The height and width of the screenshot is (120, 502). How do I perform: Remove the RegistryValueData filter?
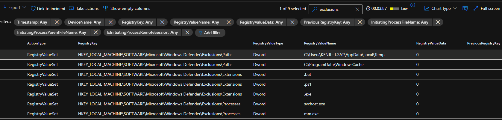click(x=292, y=22)
